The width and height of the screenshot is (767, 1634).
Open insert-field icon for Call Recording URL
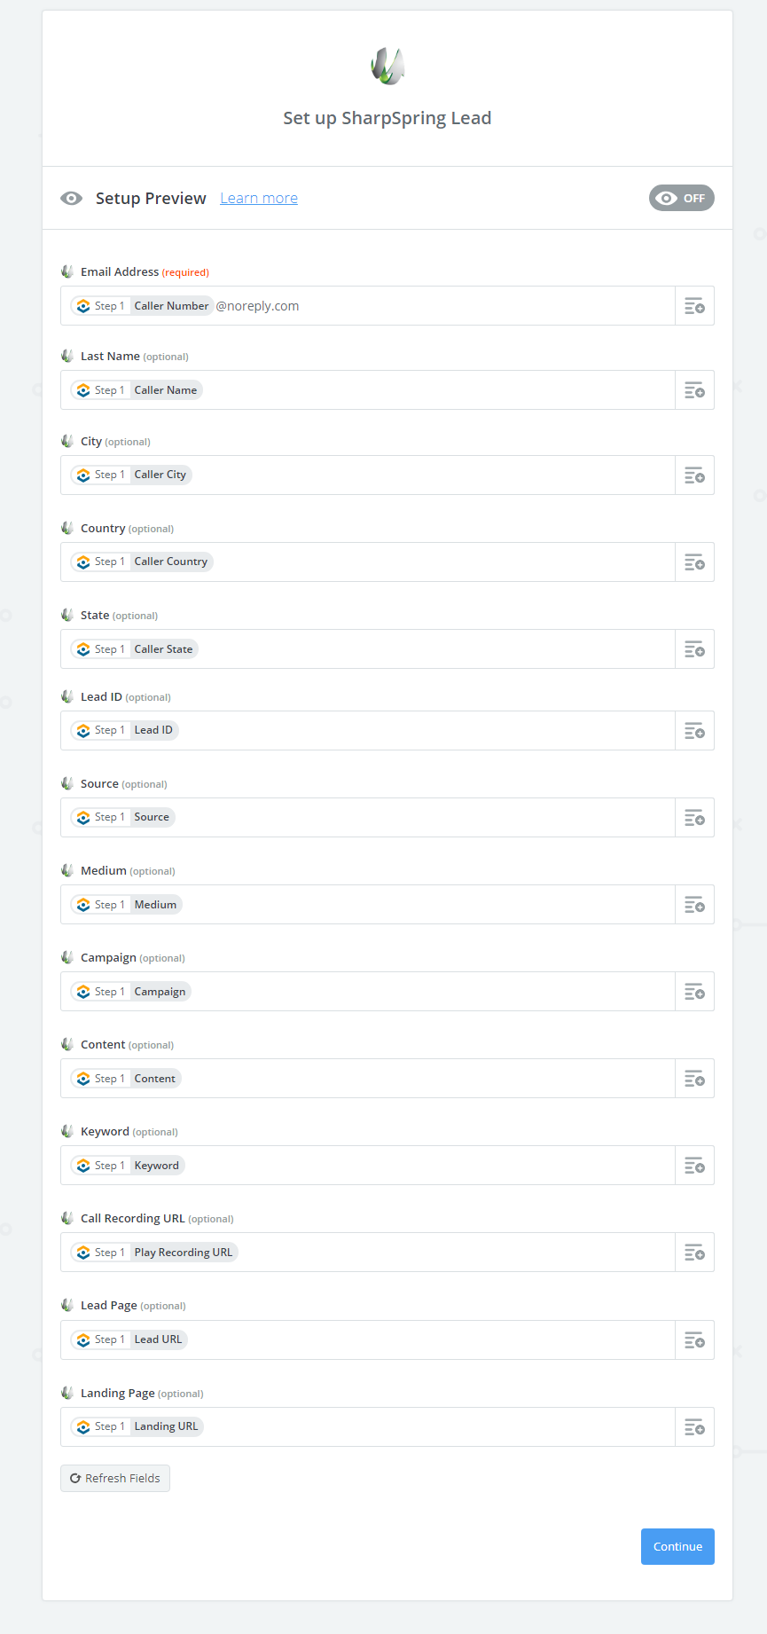pyautogui.click(x=694, y=1253)
